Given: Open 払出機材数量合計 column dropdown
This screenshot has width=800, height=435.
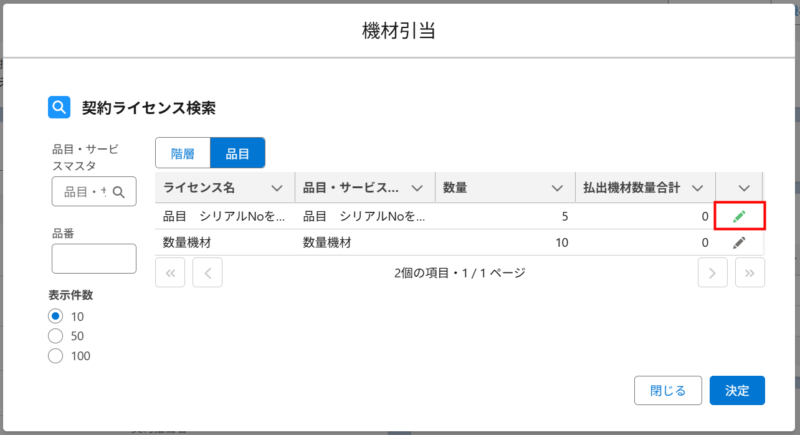Looking at the screenshot, I should coord(698,188).
